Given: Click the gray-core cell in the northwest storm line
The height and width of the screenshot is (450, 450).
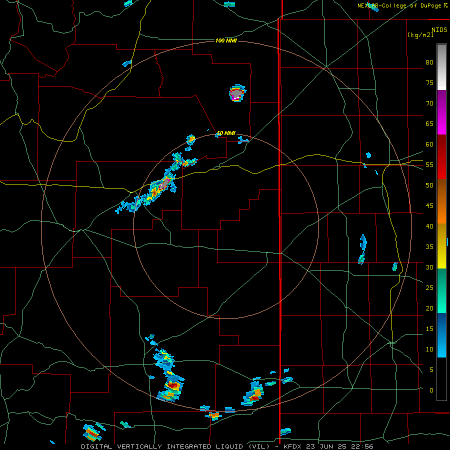Looking at the screenshot, I should coord(164,184).
